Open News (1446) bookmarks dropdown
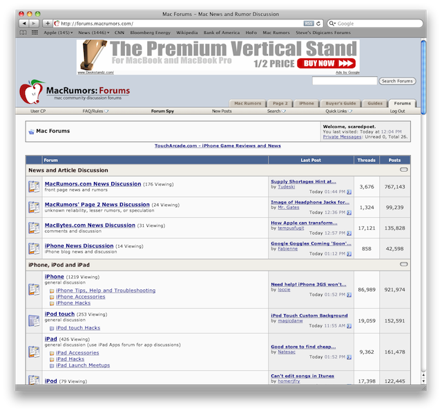Image resolution: width=442 pixels, height=409 pixels. click(x=94, y=33)
